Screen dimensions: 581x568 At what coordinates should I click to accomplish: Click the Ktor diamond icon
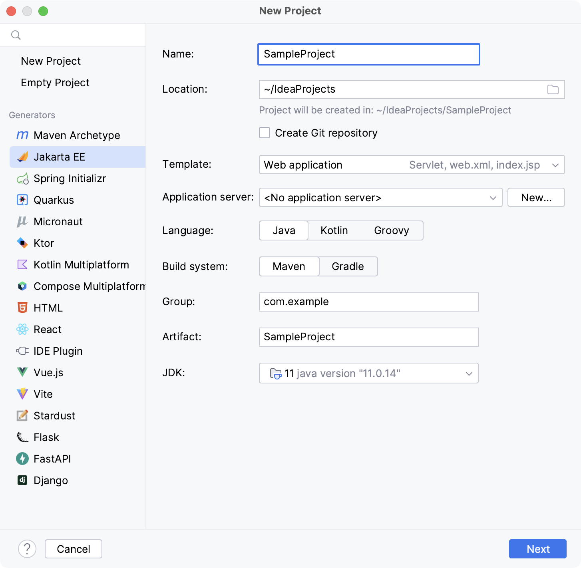tap(22, 243)
